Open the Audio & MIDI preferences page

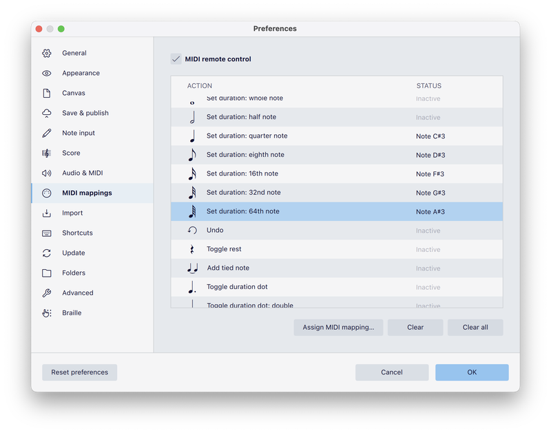(82, 173)
